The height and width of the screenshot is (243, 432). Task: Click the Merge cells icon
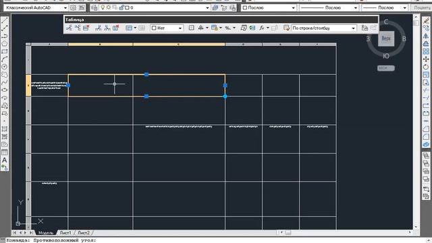pos(129,28)
